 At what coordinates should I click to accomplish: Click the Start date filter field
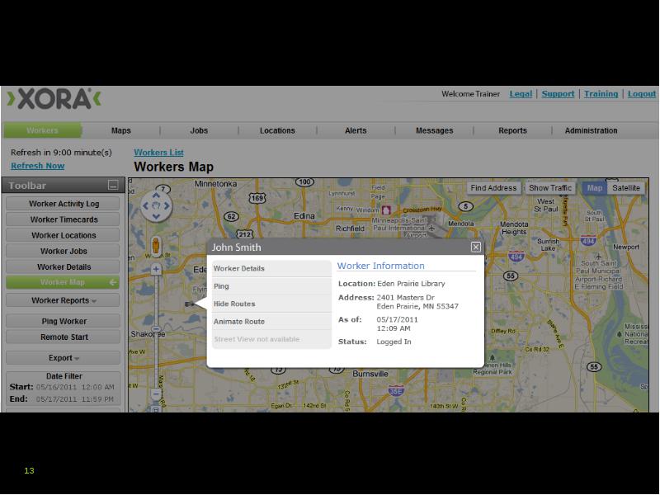click(75, 387)
